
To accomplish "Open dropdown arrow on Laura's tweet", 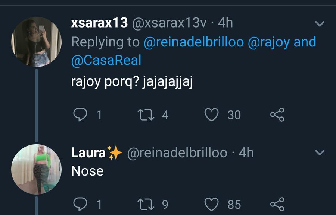I will point(320,153).
